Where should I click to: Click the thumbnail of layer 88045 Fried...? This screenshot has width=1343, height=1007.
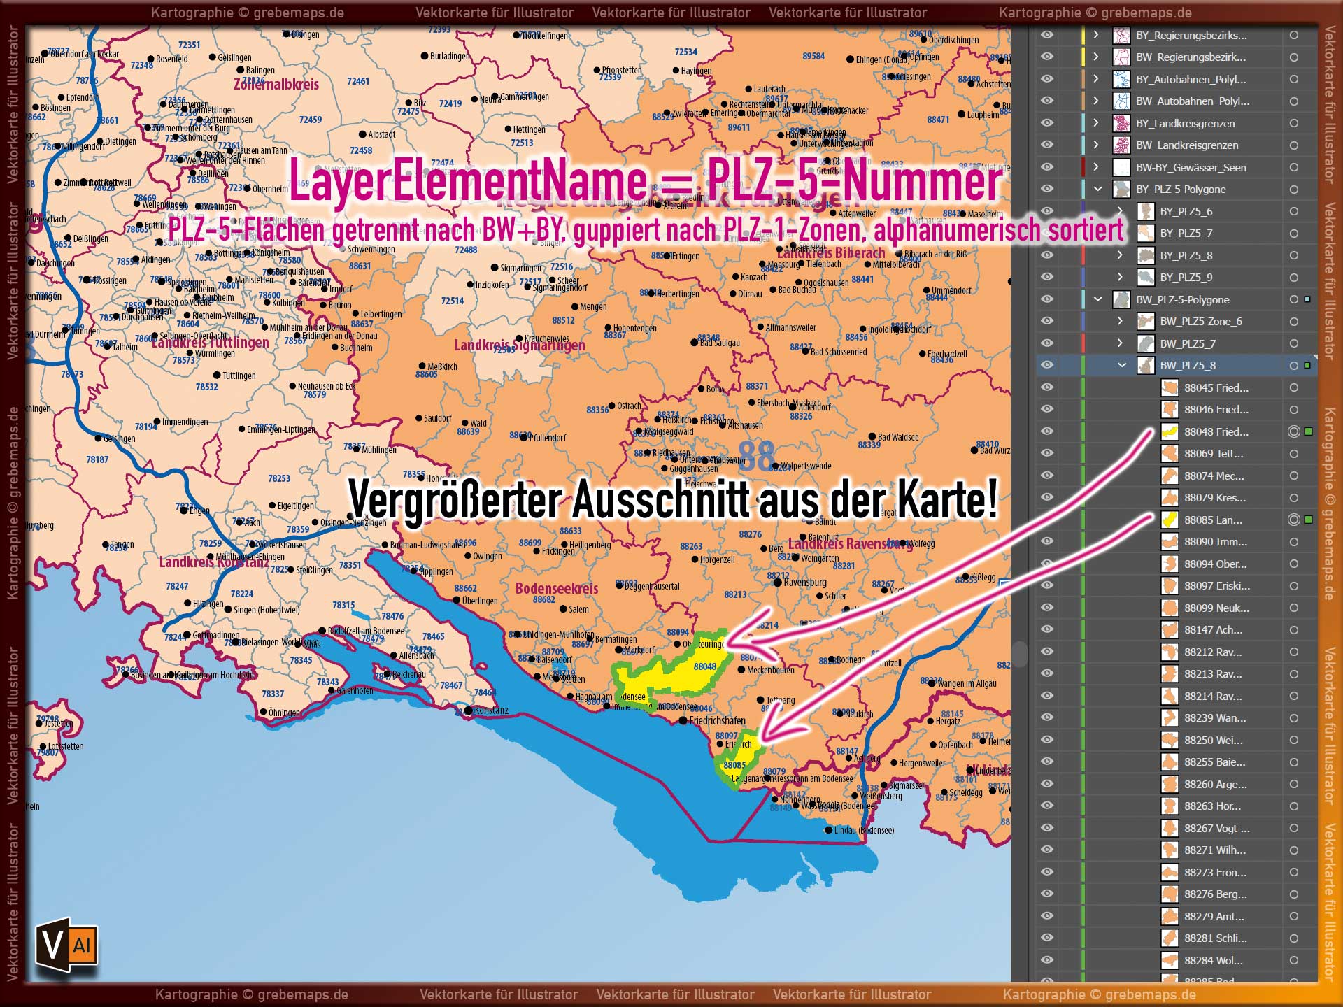tap(1170, 387)
